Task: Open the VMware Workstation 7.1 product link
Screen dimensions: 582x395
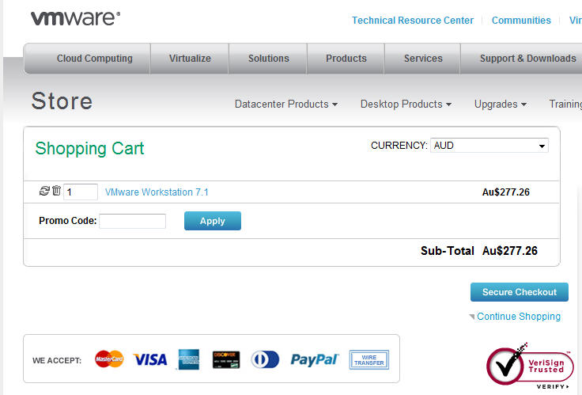Action: point(157,192)
